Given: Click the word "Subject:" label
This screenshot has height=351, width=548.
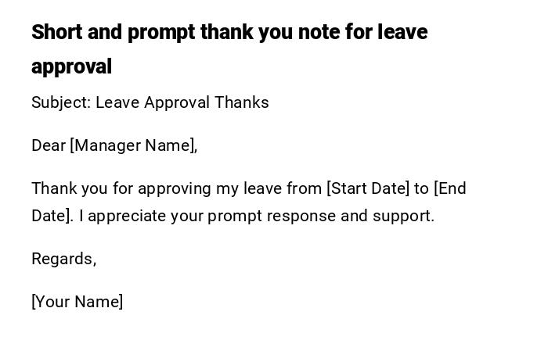Looking at the screenshot, I should click(60, 102).
